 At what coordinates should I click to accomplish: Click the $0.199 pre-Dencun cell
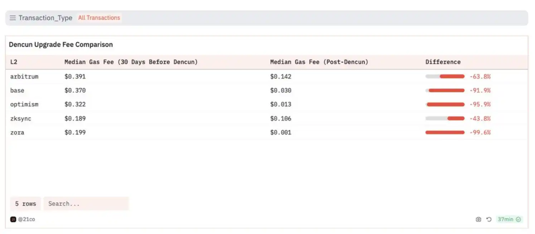coord(75,133)
